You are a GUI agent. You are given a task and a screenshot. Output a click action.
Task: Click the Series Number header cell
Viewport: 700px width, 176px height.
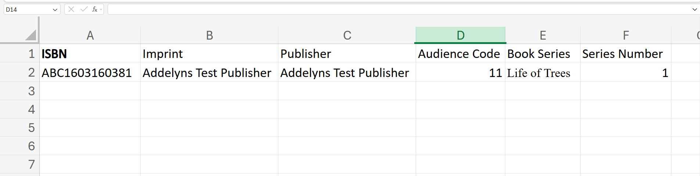click(x=626, y=54)
